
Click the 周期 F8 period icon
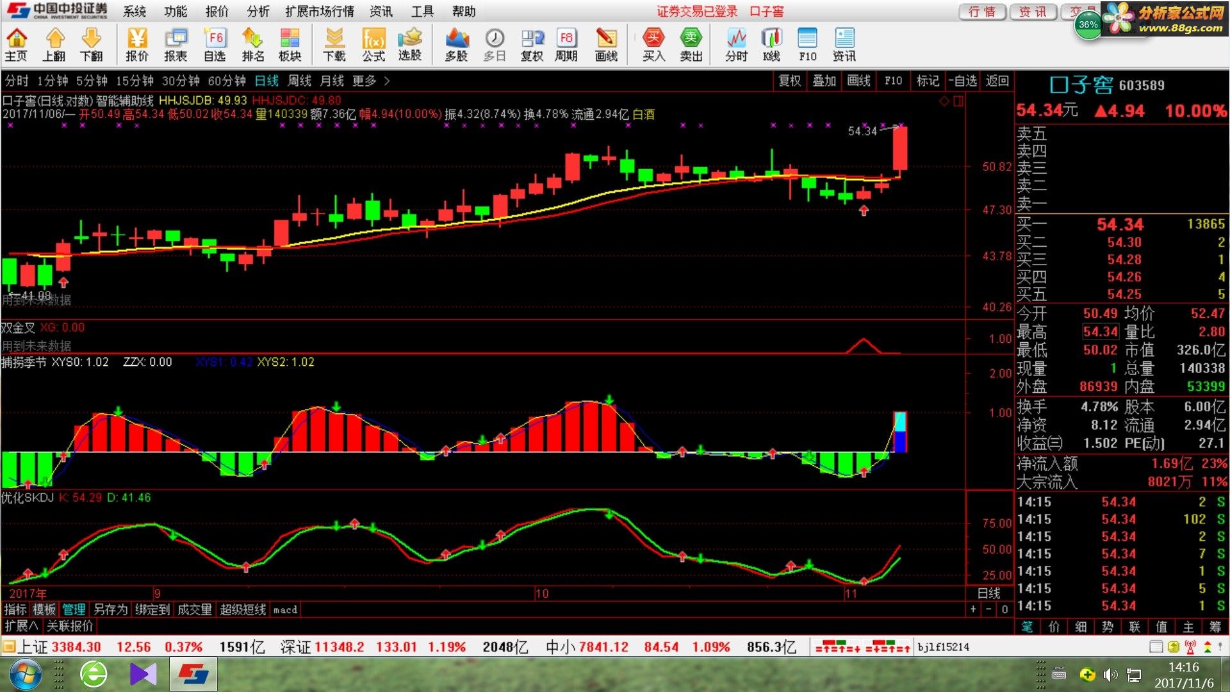pos(566,45)
